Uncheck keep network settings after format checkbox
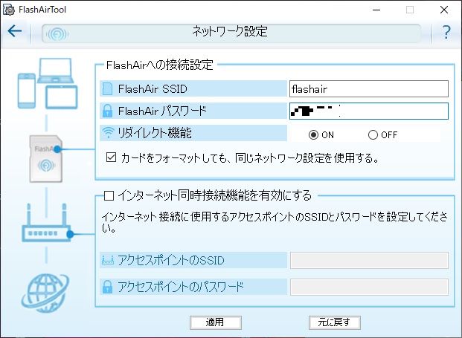The width and height of the screenshot is (462, 338). point(111,157)
